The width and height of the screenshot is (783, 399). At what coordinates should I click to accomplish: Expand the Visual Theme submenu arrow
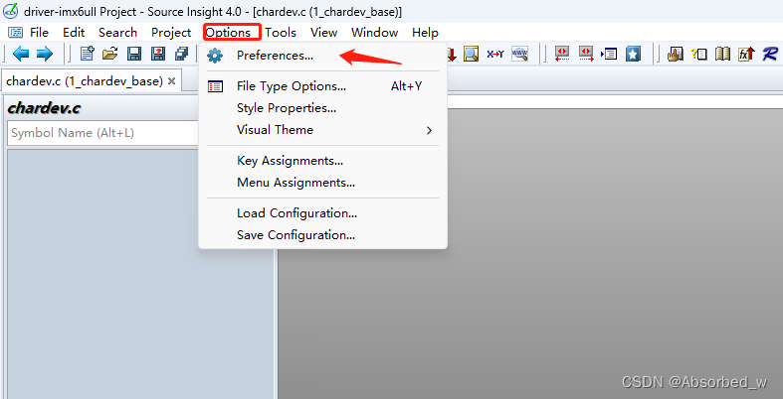click(x=429, y=130)
